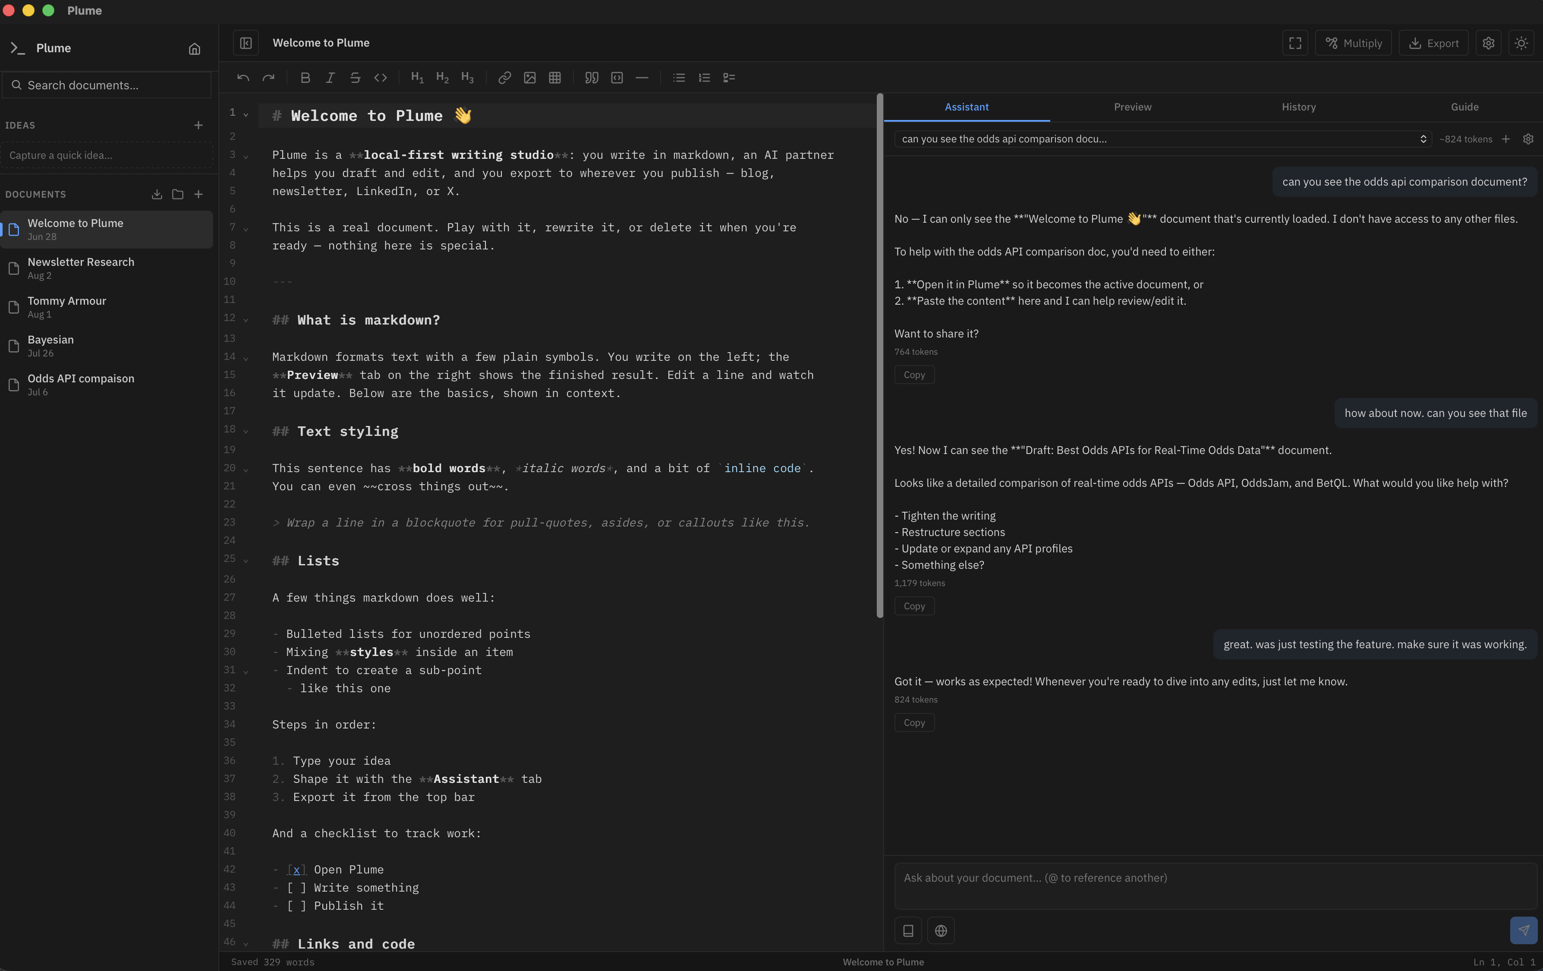Viewport: 1543px width, 971px height.
Task: Open assistant settings gear
Action: (x=1528, y=139)
